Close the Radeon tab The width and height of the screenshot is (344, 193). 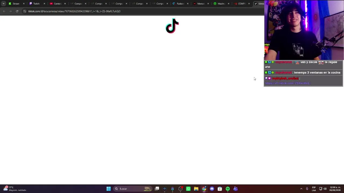point(188,4)
